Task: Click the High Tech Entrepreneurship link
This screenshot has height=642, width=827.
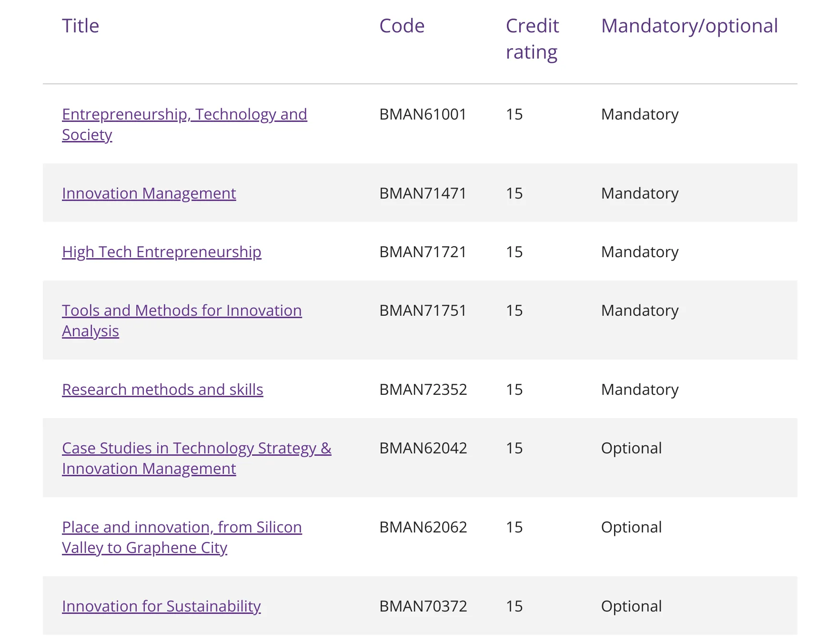Action: [161, 252]
